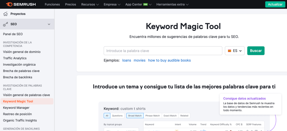Select Broad Match in the preview
The height and width of the screenshot is (131, 287).
(x=135, y=115)
